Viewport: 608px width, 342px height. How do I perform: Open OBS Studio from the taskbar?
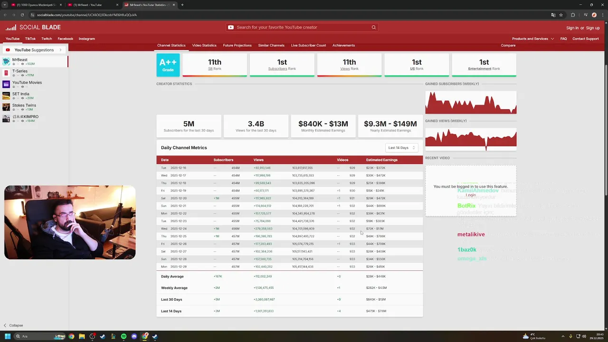click(92, 336)
